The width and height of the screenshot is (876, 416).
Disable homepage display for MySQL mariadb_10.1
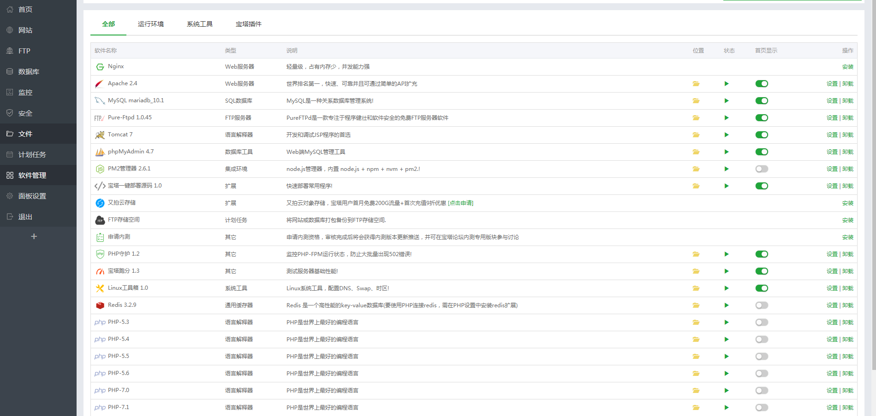click(762, 101)
